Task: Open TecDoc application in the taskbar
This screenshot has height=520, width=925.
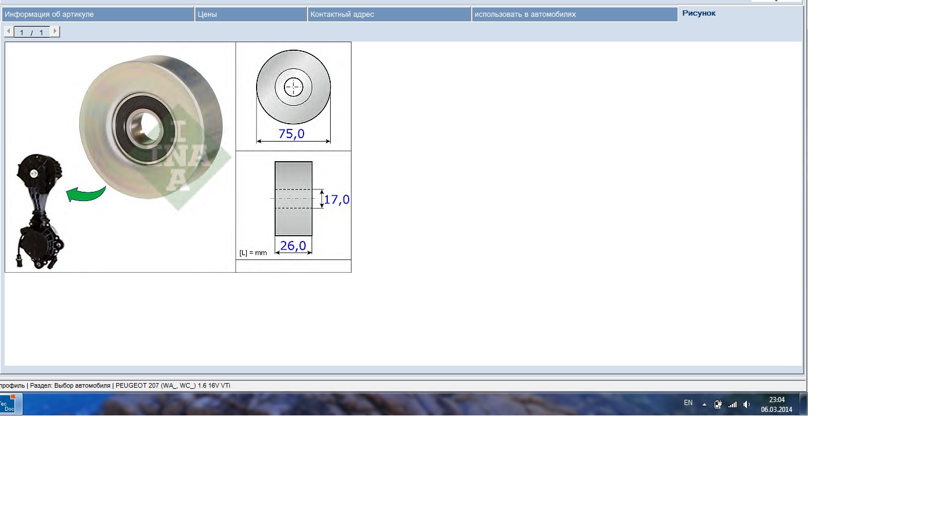Action: click(10, 404)
